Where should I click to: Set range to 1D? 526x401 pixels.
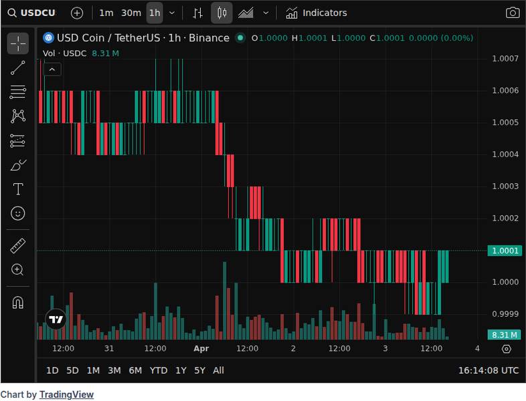pos(52,370)
